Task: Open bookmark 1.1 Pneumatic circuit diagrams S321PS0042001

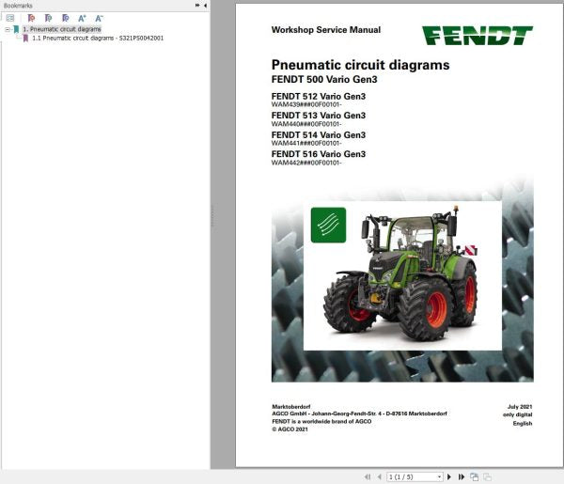Action: 97,39
